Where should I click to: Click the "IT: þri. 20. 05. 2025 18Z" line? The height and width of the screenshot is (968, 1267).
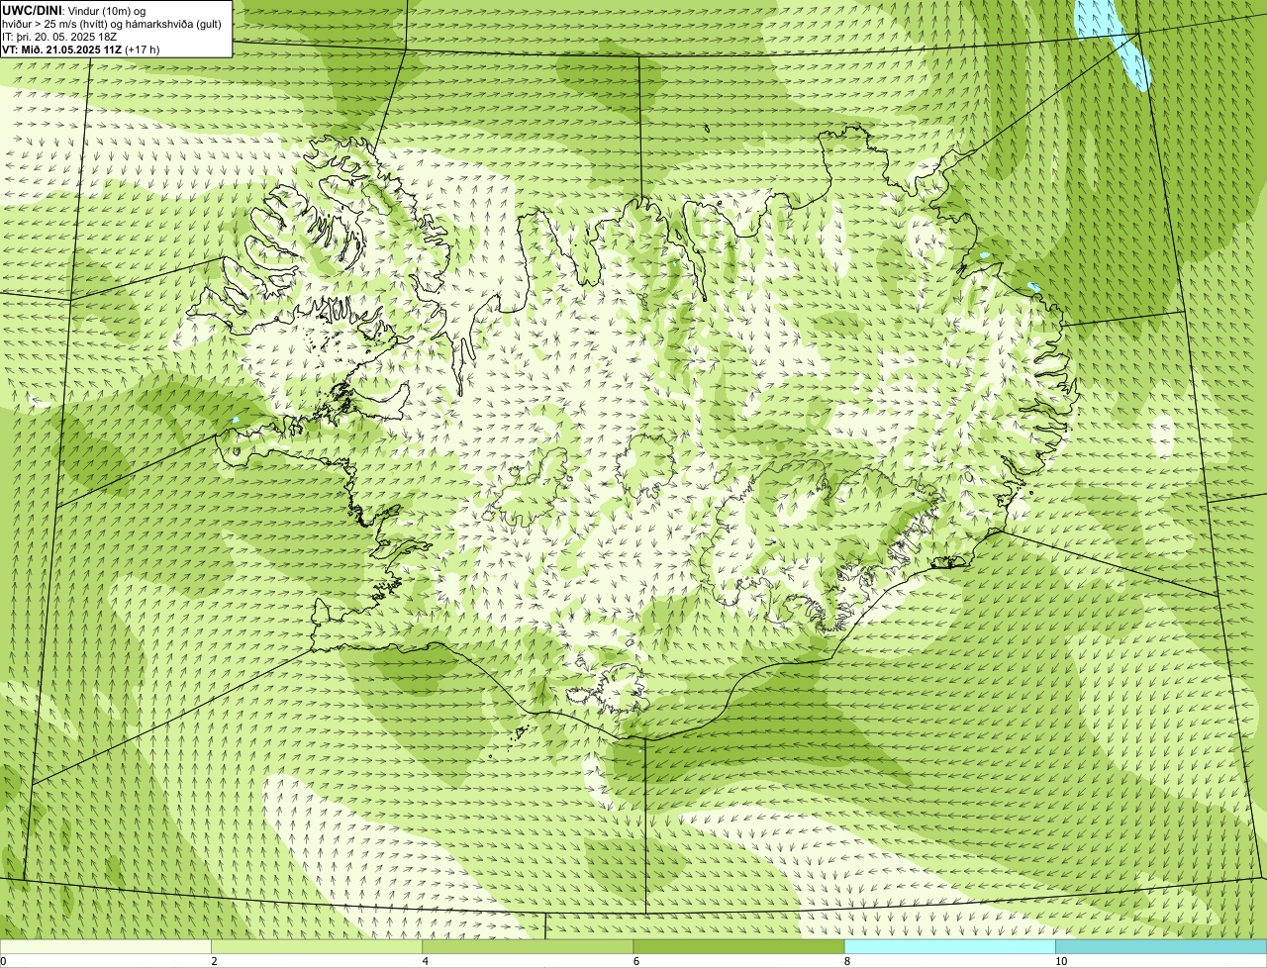[61, 37]
